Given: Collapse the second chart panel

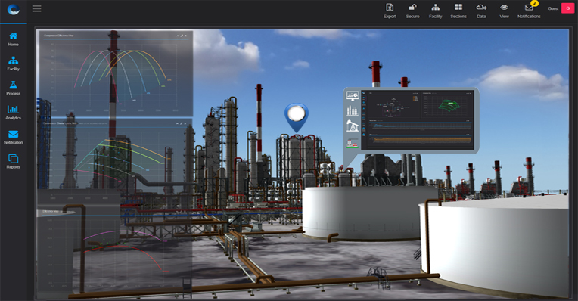Looking at the screenshot, I should click(177, 123).
